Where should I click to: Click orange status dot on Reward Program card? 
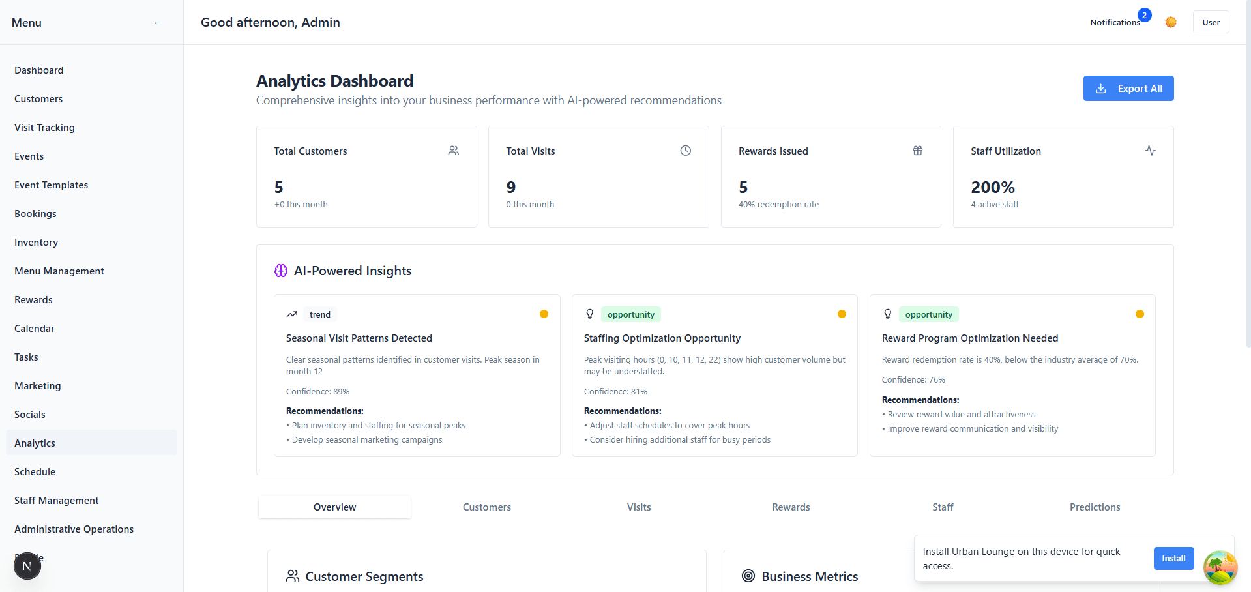(x=1140, y=314)
